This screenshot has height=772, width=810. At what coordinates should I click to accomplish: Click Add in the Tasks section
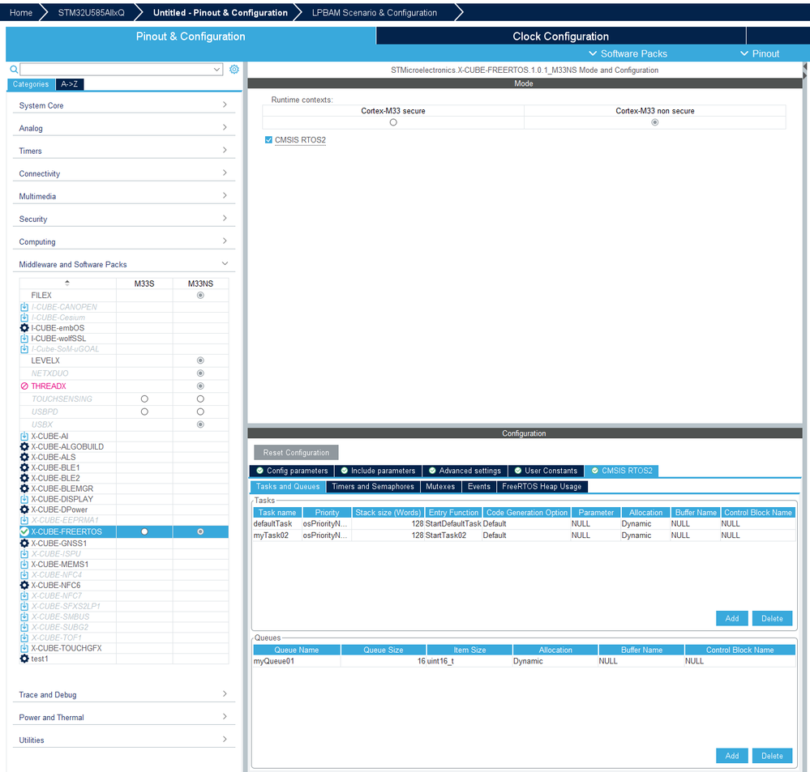pyautogui.click(x=731, y=618)
